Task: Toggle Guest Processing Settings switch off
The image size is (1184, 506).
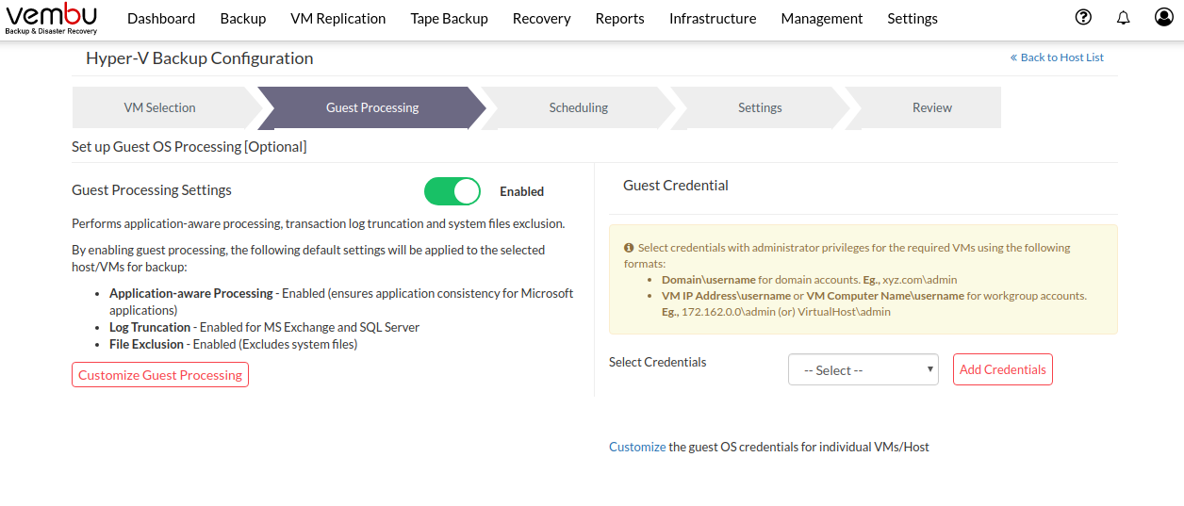Action: [x=452, y=191]
